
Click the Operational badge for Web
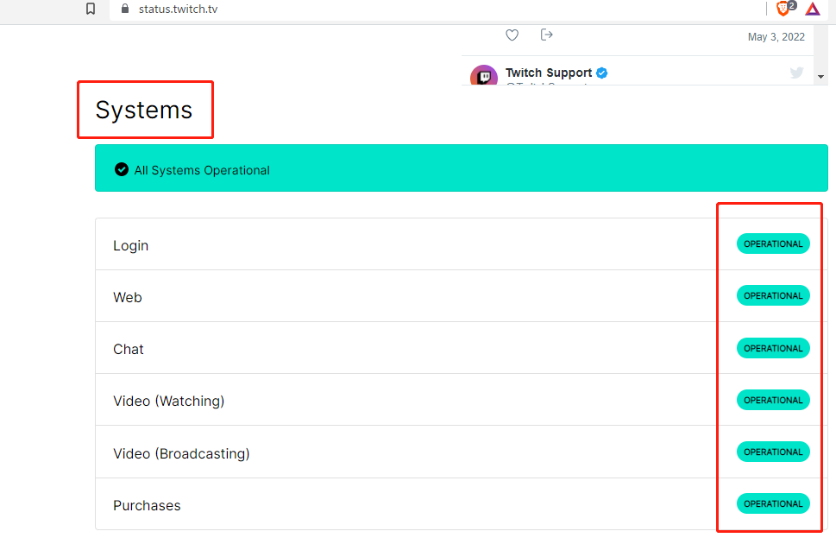tap(773, 296)
